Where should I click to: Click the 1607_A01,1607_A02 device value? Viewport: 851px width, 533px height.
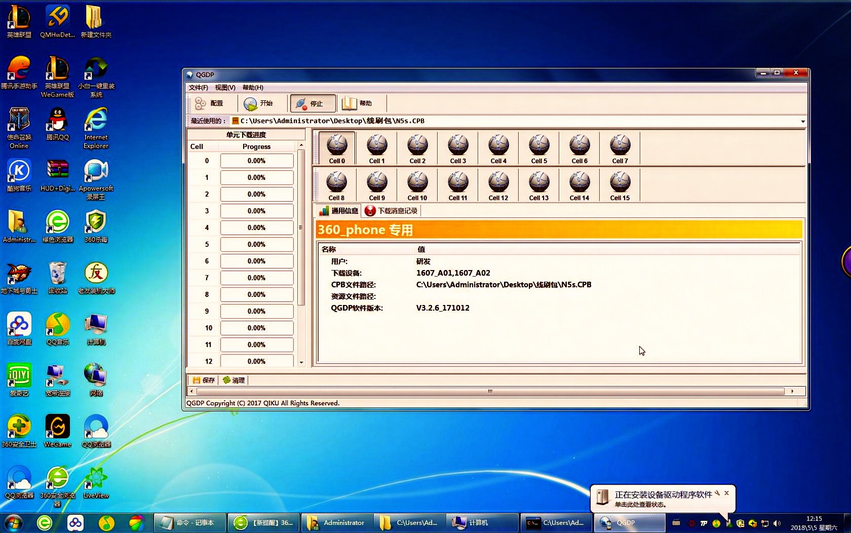pos(453,273)
